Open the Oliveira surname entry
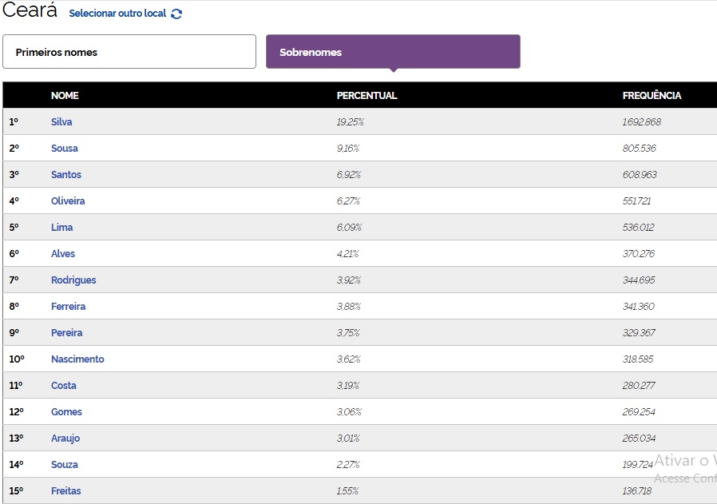The width and height of the screenshot is (717, 504). click(68, 201)
